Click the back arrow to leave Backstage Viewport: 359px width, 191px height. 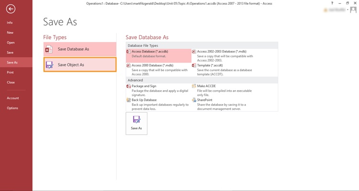(x=11, y=9)
